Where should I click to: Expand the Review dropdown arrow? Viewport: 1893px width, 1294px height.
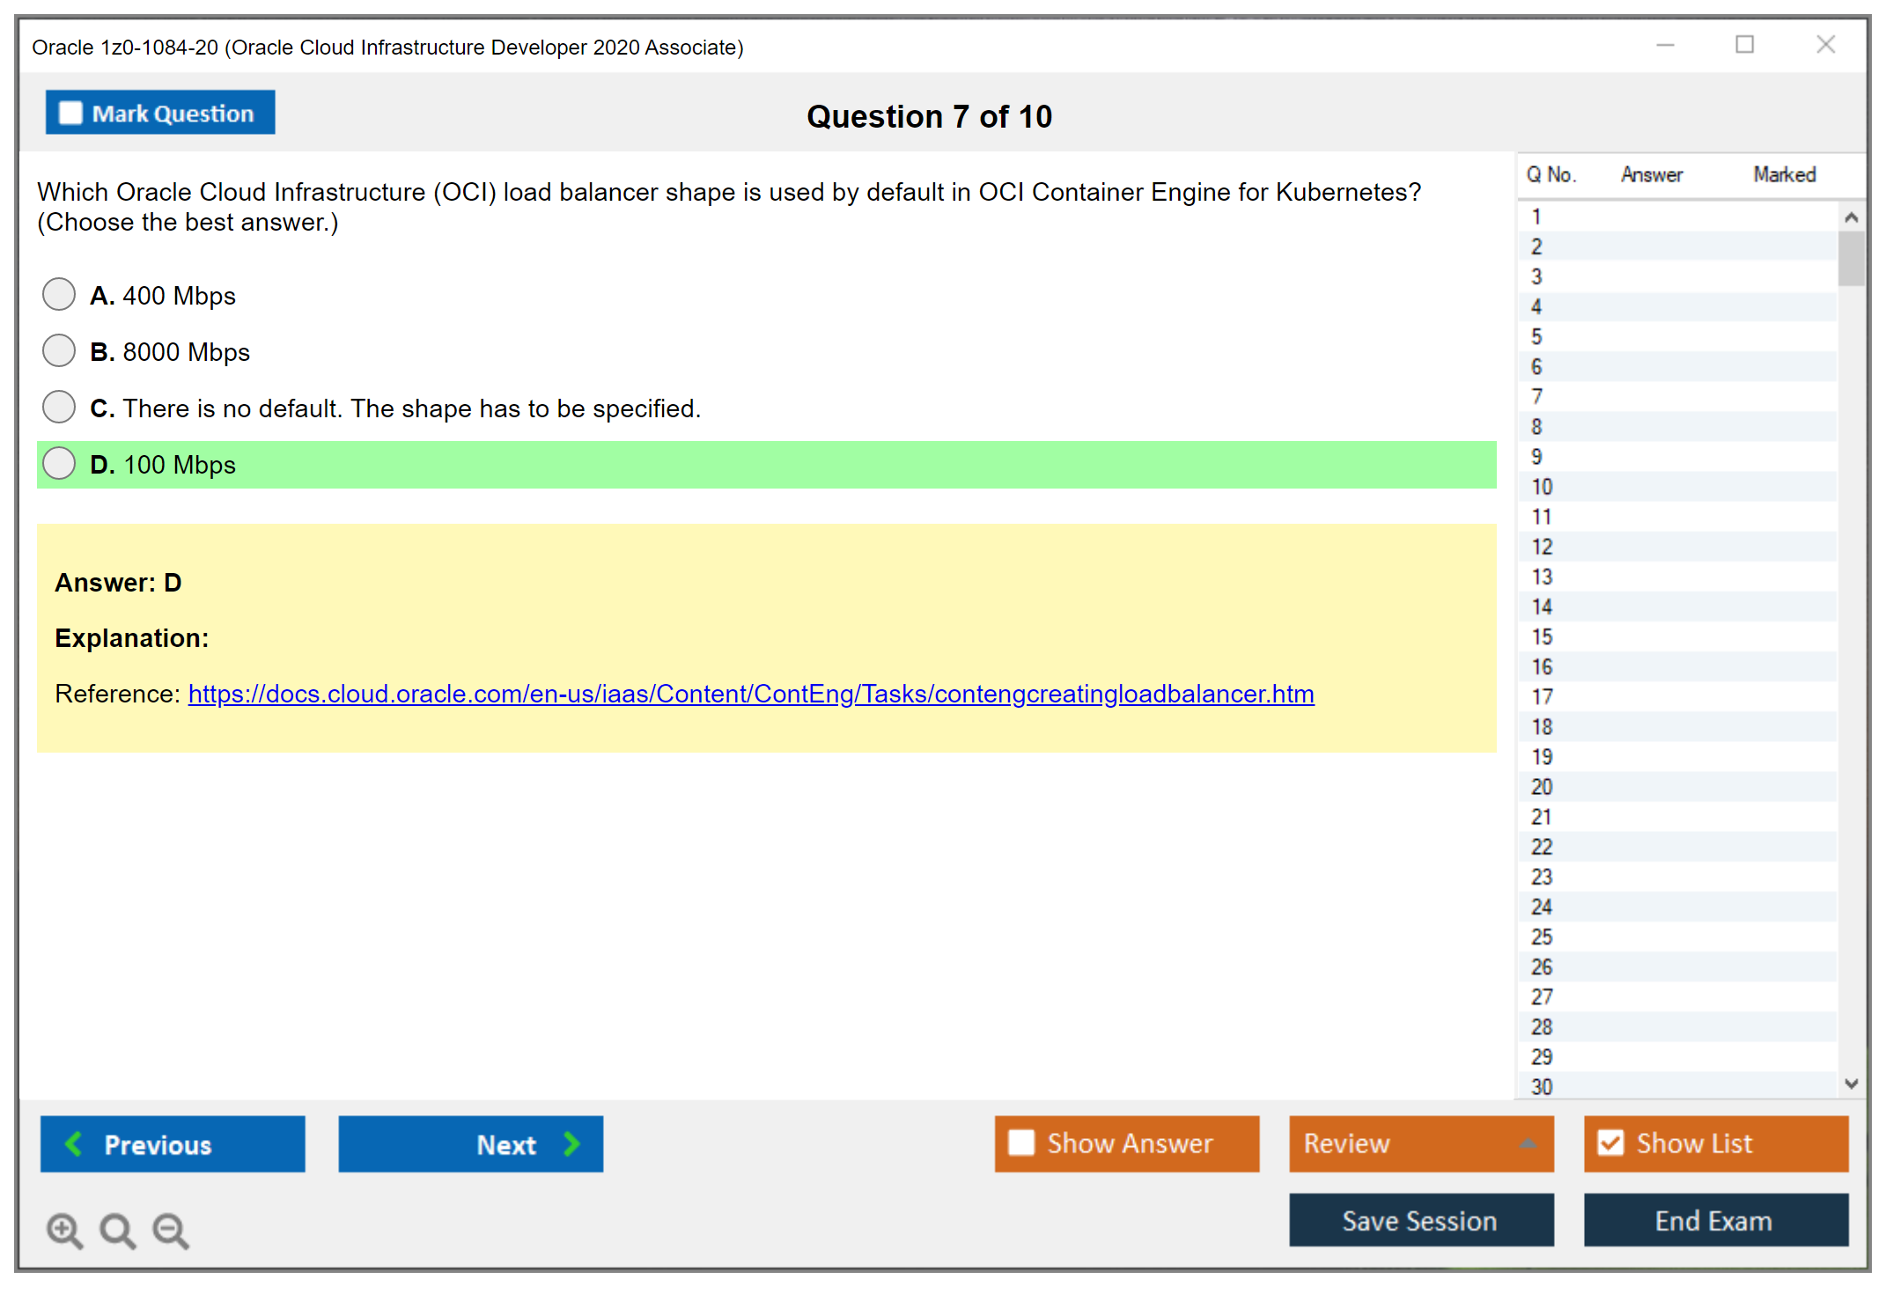(x=1528, y=1143)
